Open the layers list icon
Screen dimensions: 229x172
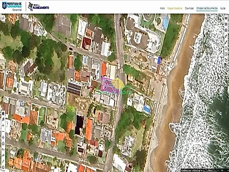(x=226, y=24)
